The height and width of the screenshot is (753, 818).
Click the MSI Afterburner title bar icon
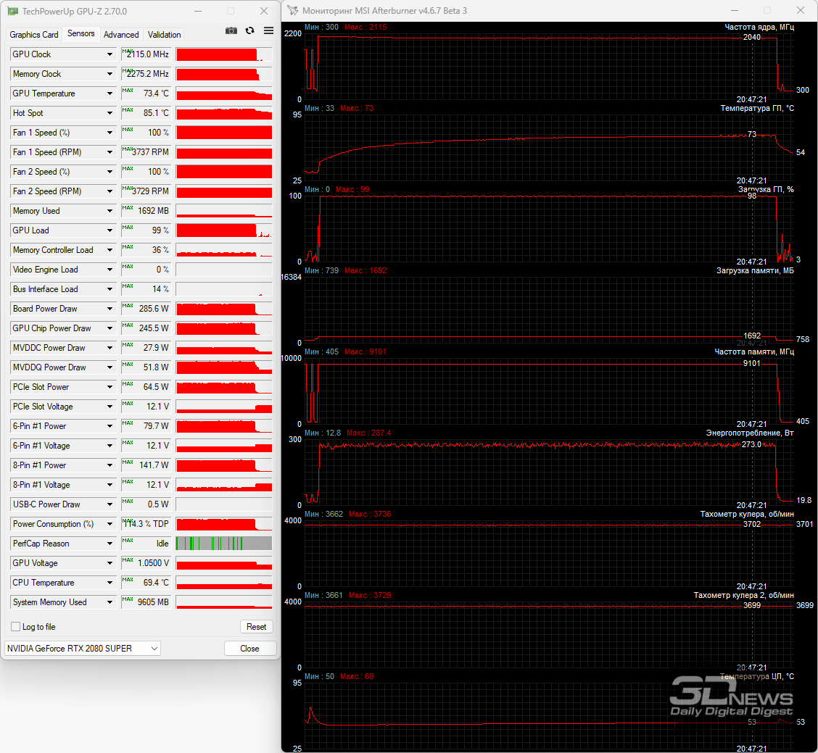click(293, 10)
